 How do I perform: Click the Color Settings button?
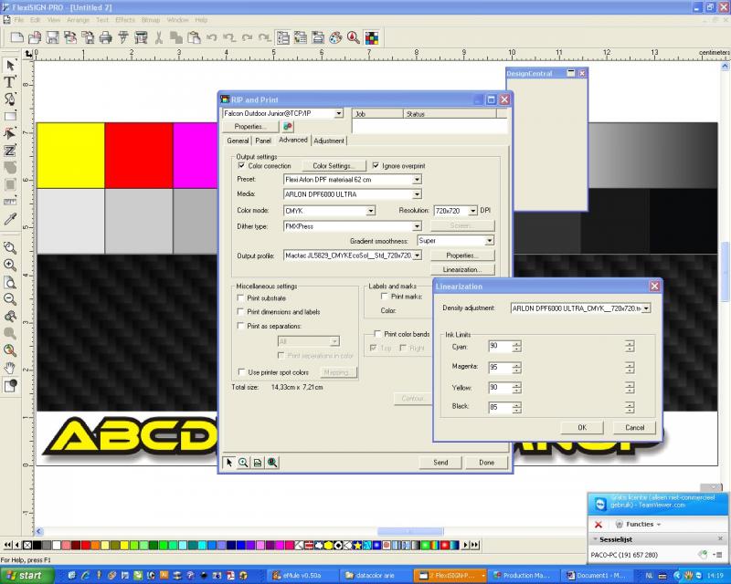click(x=334, y=166)
